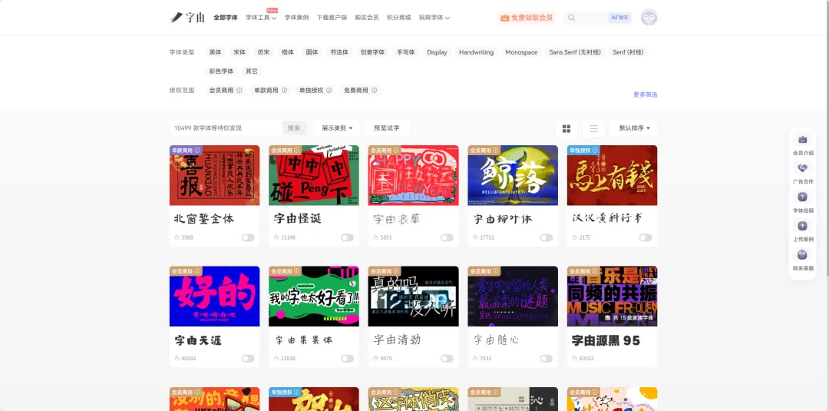Viewport: 829px width, 411px height.
Task: Focus the 款字体等待你发现 search field
Action: click(x=226, y=128)
